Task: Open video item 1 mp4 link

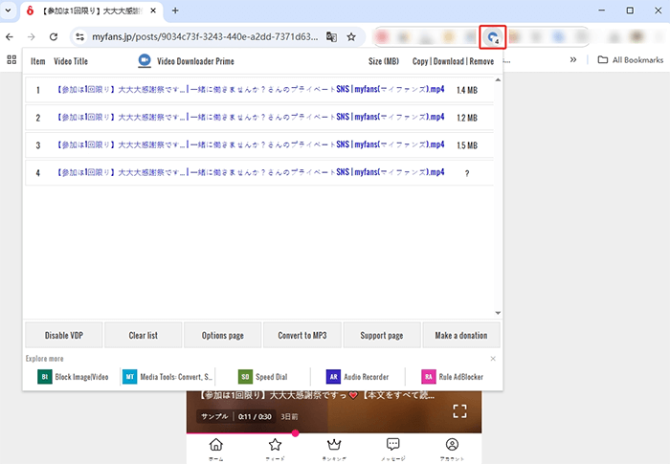Action: coord(251,89)
